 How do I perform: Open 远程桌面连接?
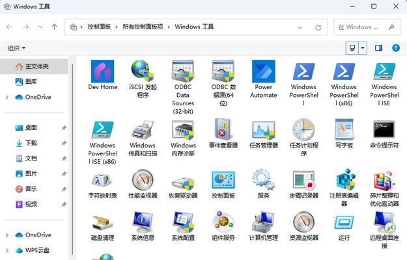coord(384,222)
